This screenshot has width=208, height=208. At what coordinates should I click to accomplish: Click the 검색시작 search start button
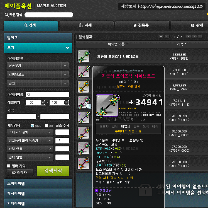point(53,171)
